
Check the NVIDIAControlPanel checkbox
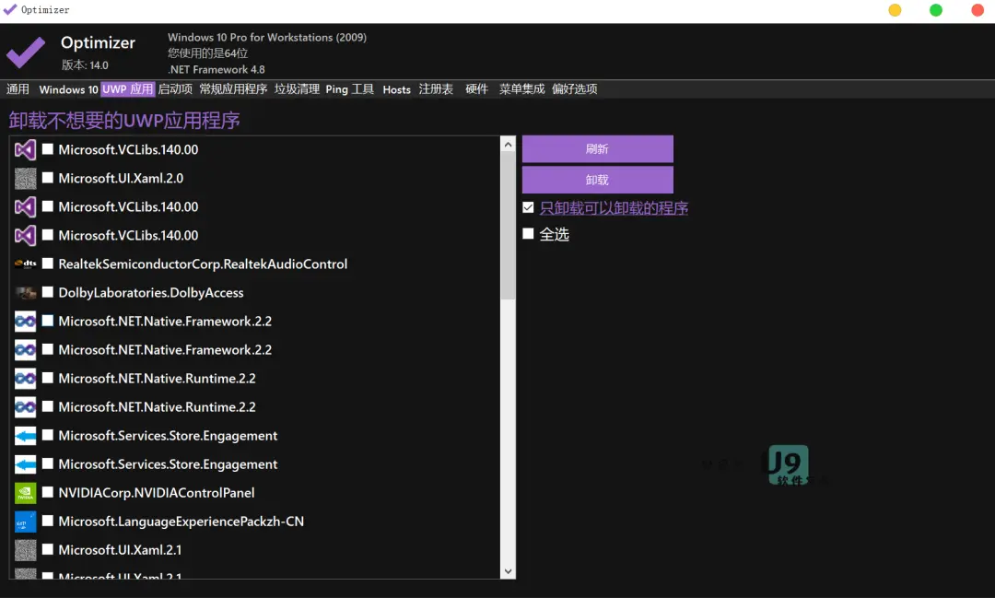coord(48,492)
